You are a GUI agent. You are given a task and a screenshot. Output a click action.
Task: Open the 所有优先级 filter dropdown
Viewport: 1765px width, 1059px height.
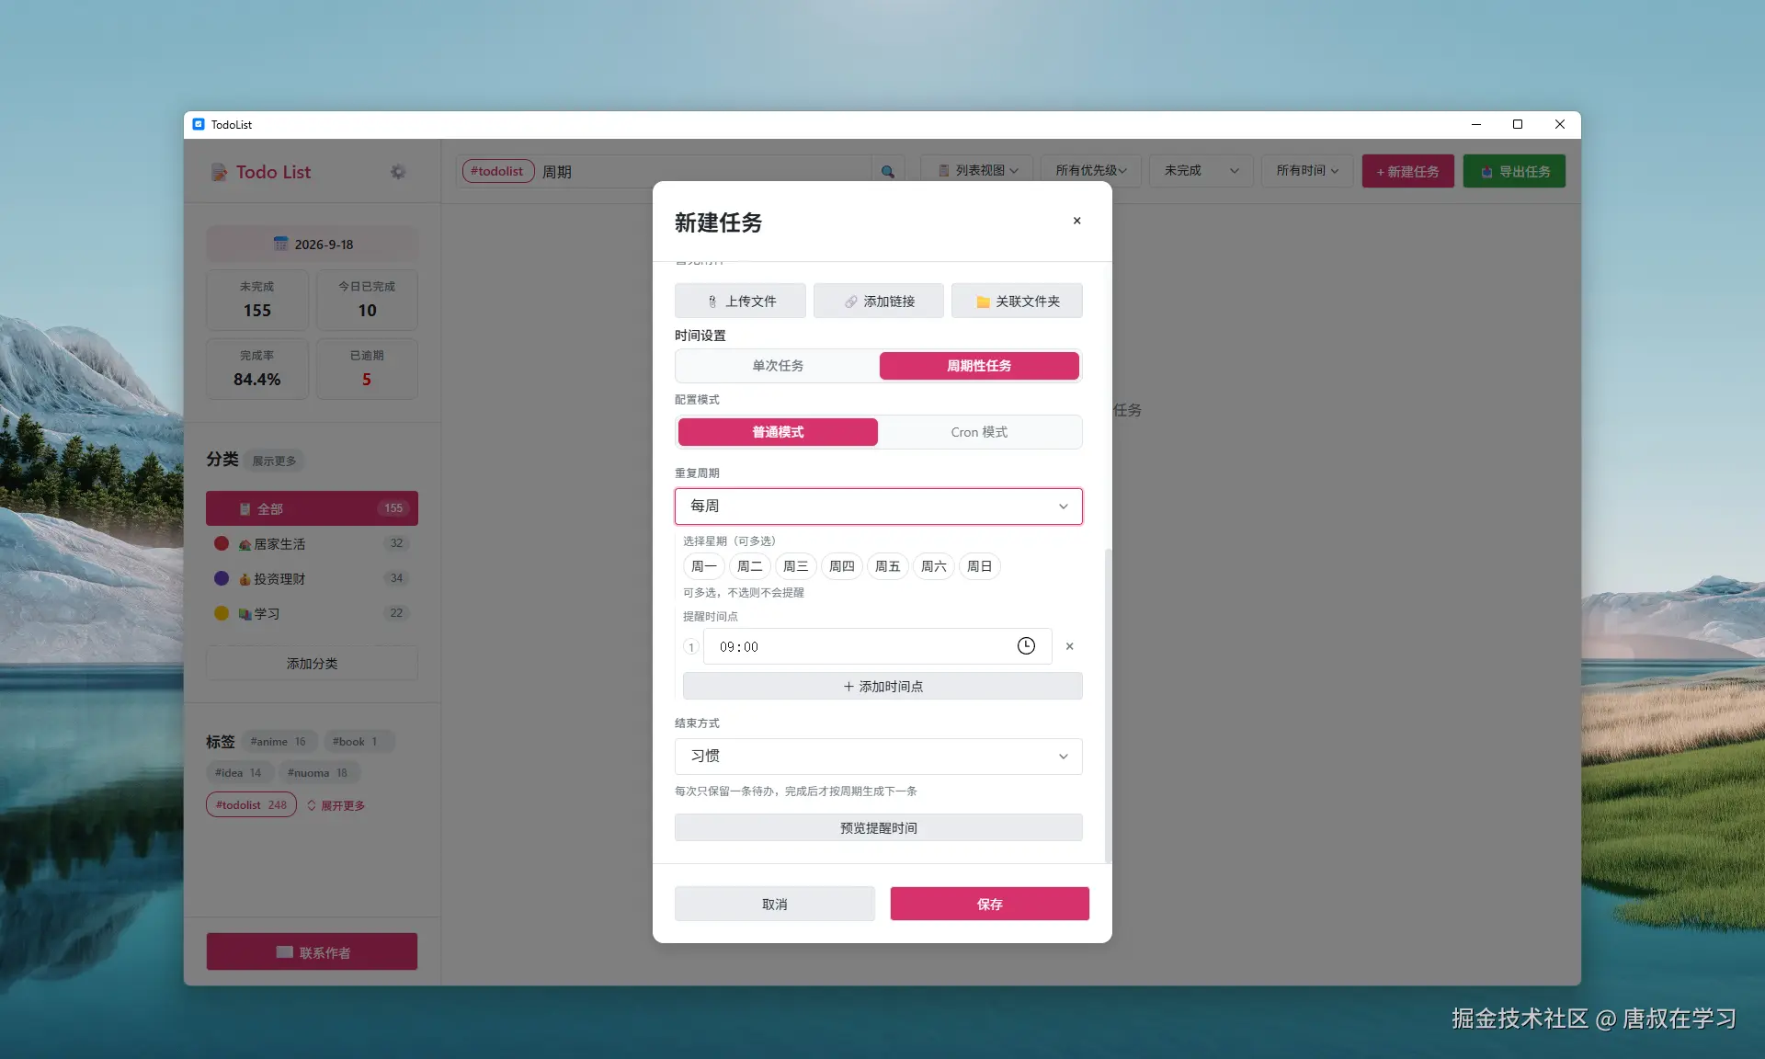tap(1090, 171)
